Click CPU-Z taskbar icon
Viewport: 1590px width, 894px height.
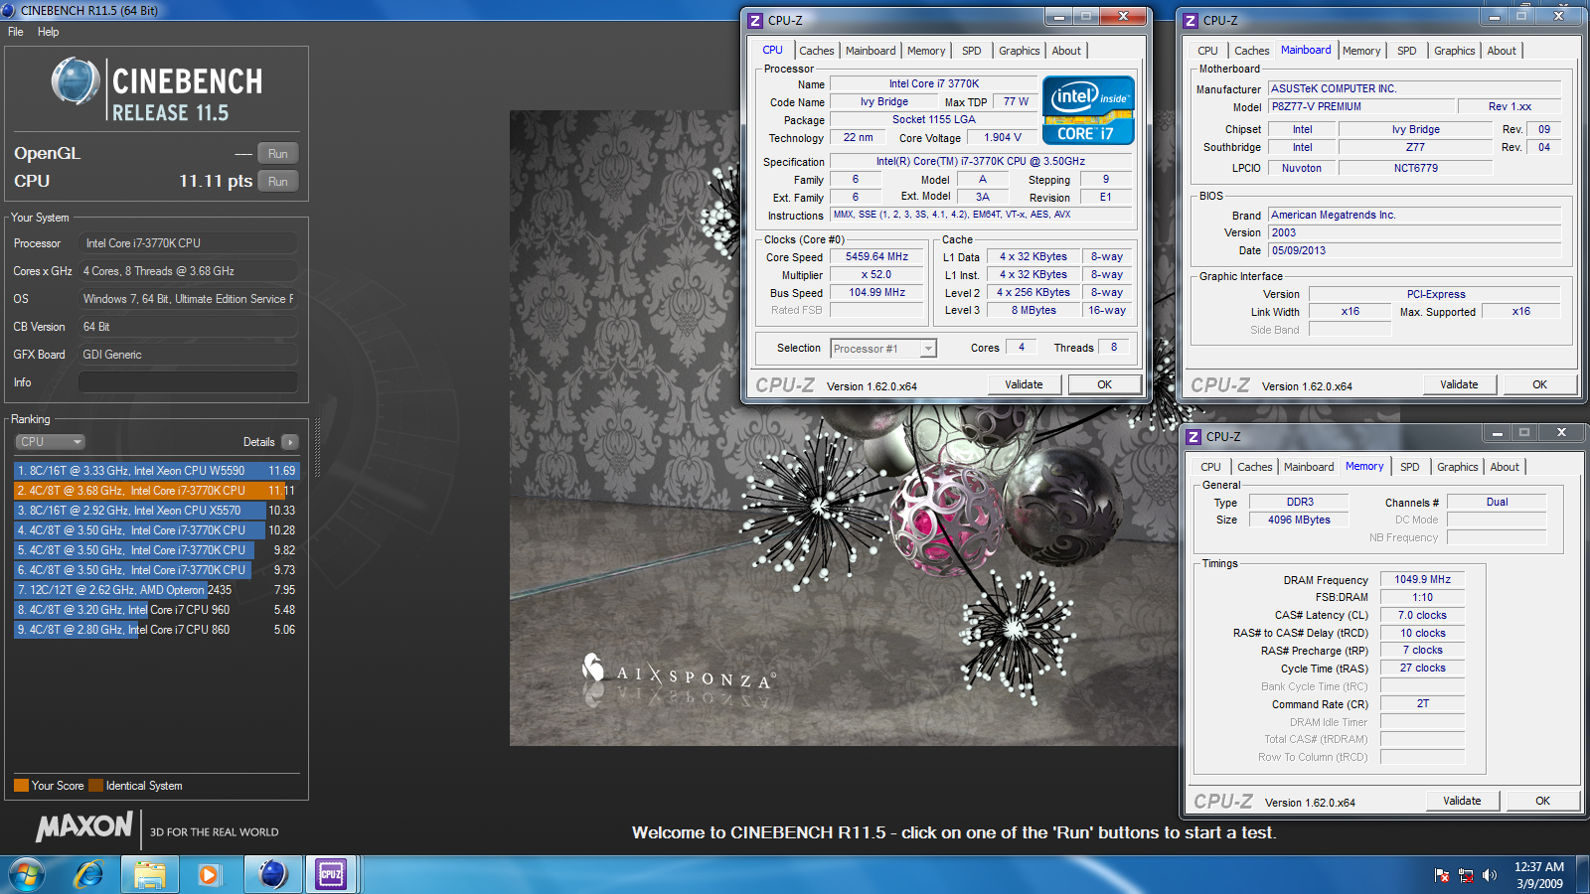(331, 874)
